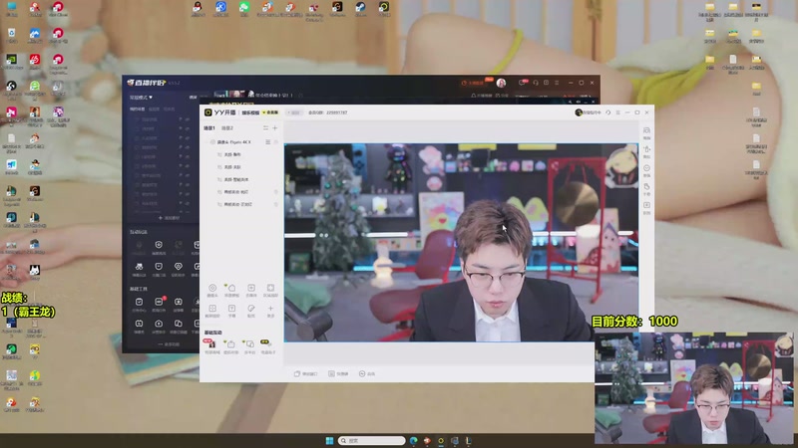The height and width of the screenshot is (448, 798).
Task: Click the top icon in the YY right sidebar
Action: click(646, 133)
